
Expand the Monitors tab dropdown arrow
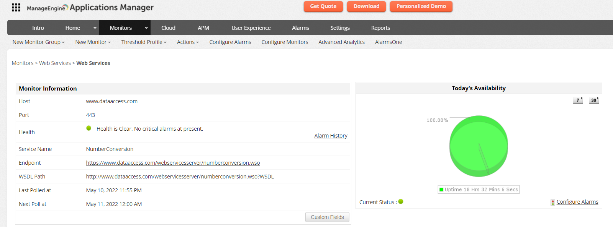click(x=146, y=28)
